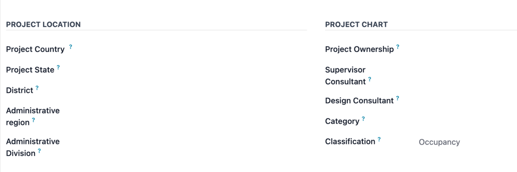This screenshot has height=172, width=517.
Task: Select the Project State field label
Action: click(30, 70)
